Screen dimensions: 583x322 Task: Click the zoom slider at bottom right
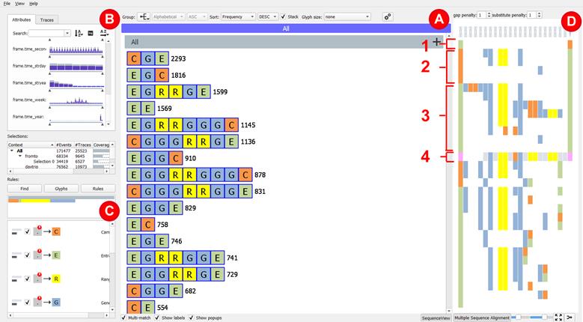[x=530, y=318]
